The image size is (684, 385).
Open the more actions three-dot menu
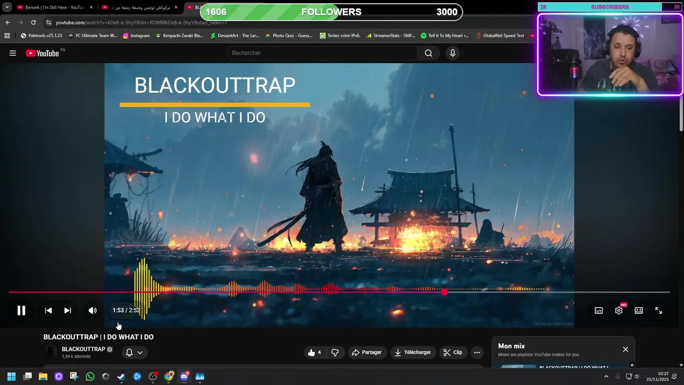477,352
